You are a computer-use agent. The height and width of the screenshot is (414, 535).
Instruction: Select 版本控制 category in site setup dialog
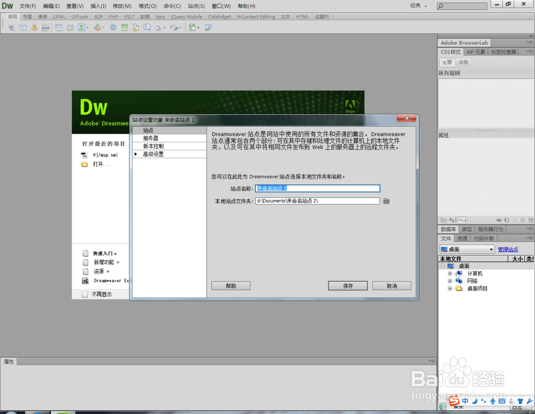click(x=170, y=146)
